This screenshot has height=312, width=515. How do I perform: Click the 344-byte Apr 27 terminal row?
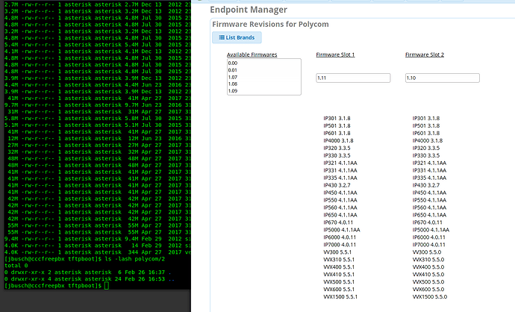pyautogui.click(x=97, y=252)
